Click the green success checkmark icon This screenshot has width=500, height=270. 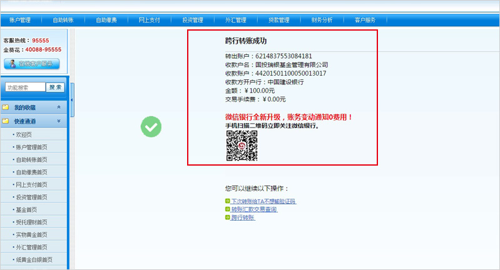151,126
